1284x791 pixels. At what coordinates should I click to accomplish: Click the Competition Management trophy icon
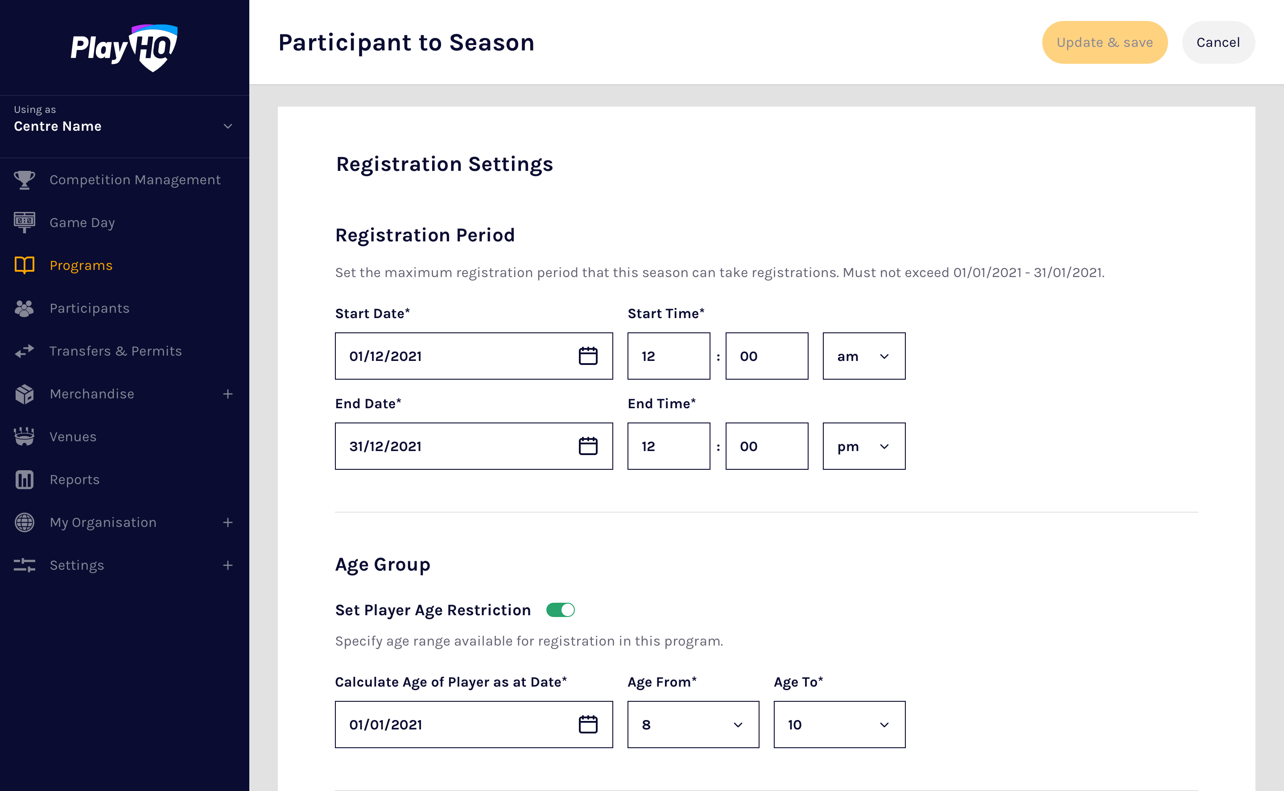(24, 180)
